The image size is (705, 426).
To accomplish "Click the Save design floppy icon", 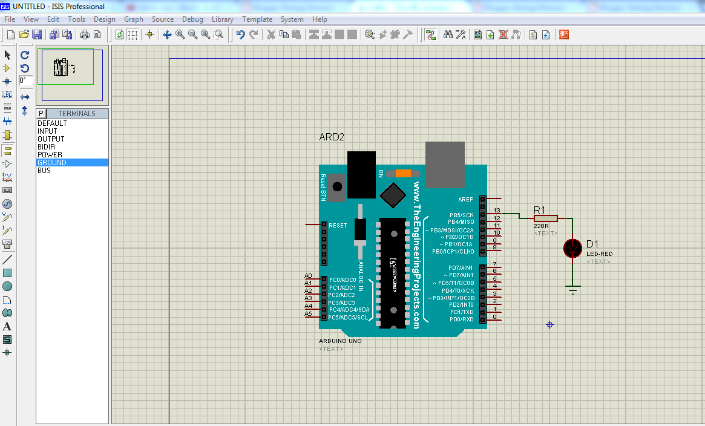I will [37, 34].
